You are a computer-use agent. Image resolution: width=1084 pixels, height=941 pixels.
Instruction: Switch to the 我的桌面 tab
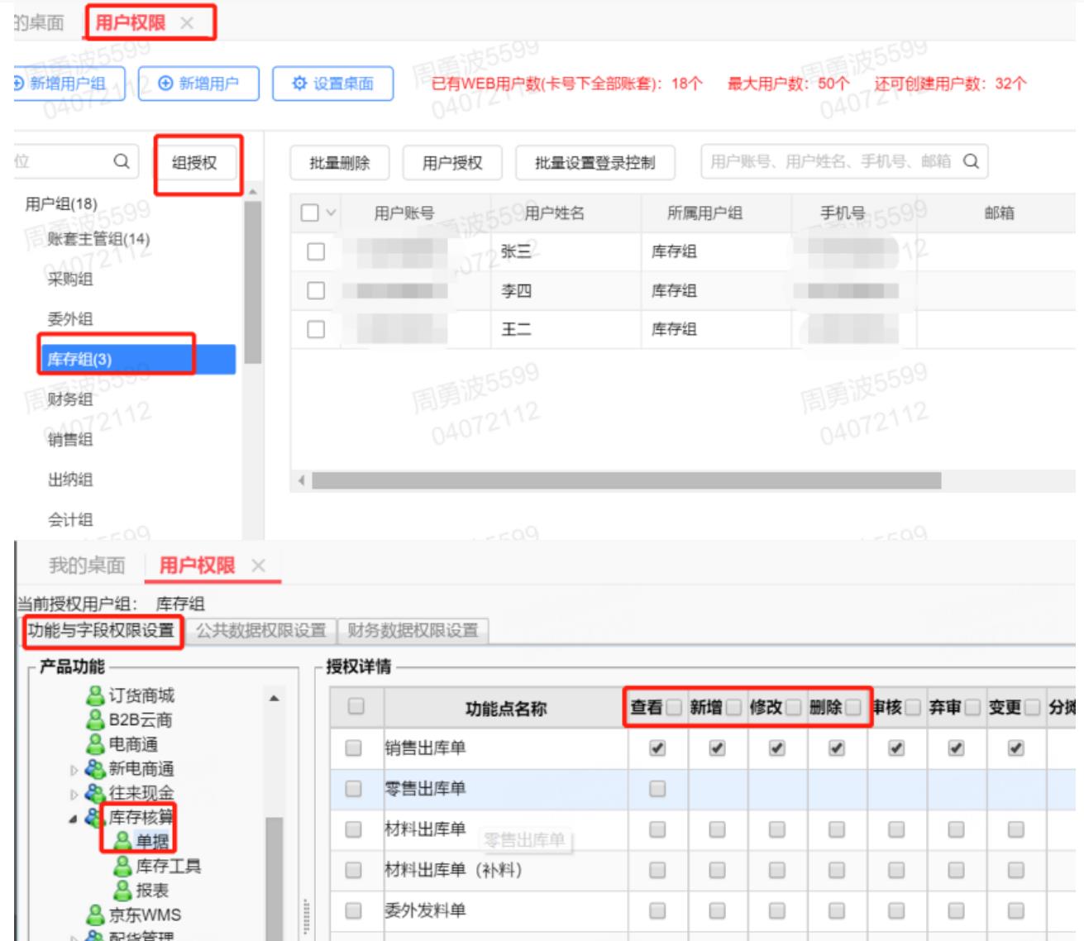tap(87, 566)
